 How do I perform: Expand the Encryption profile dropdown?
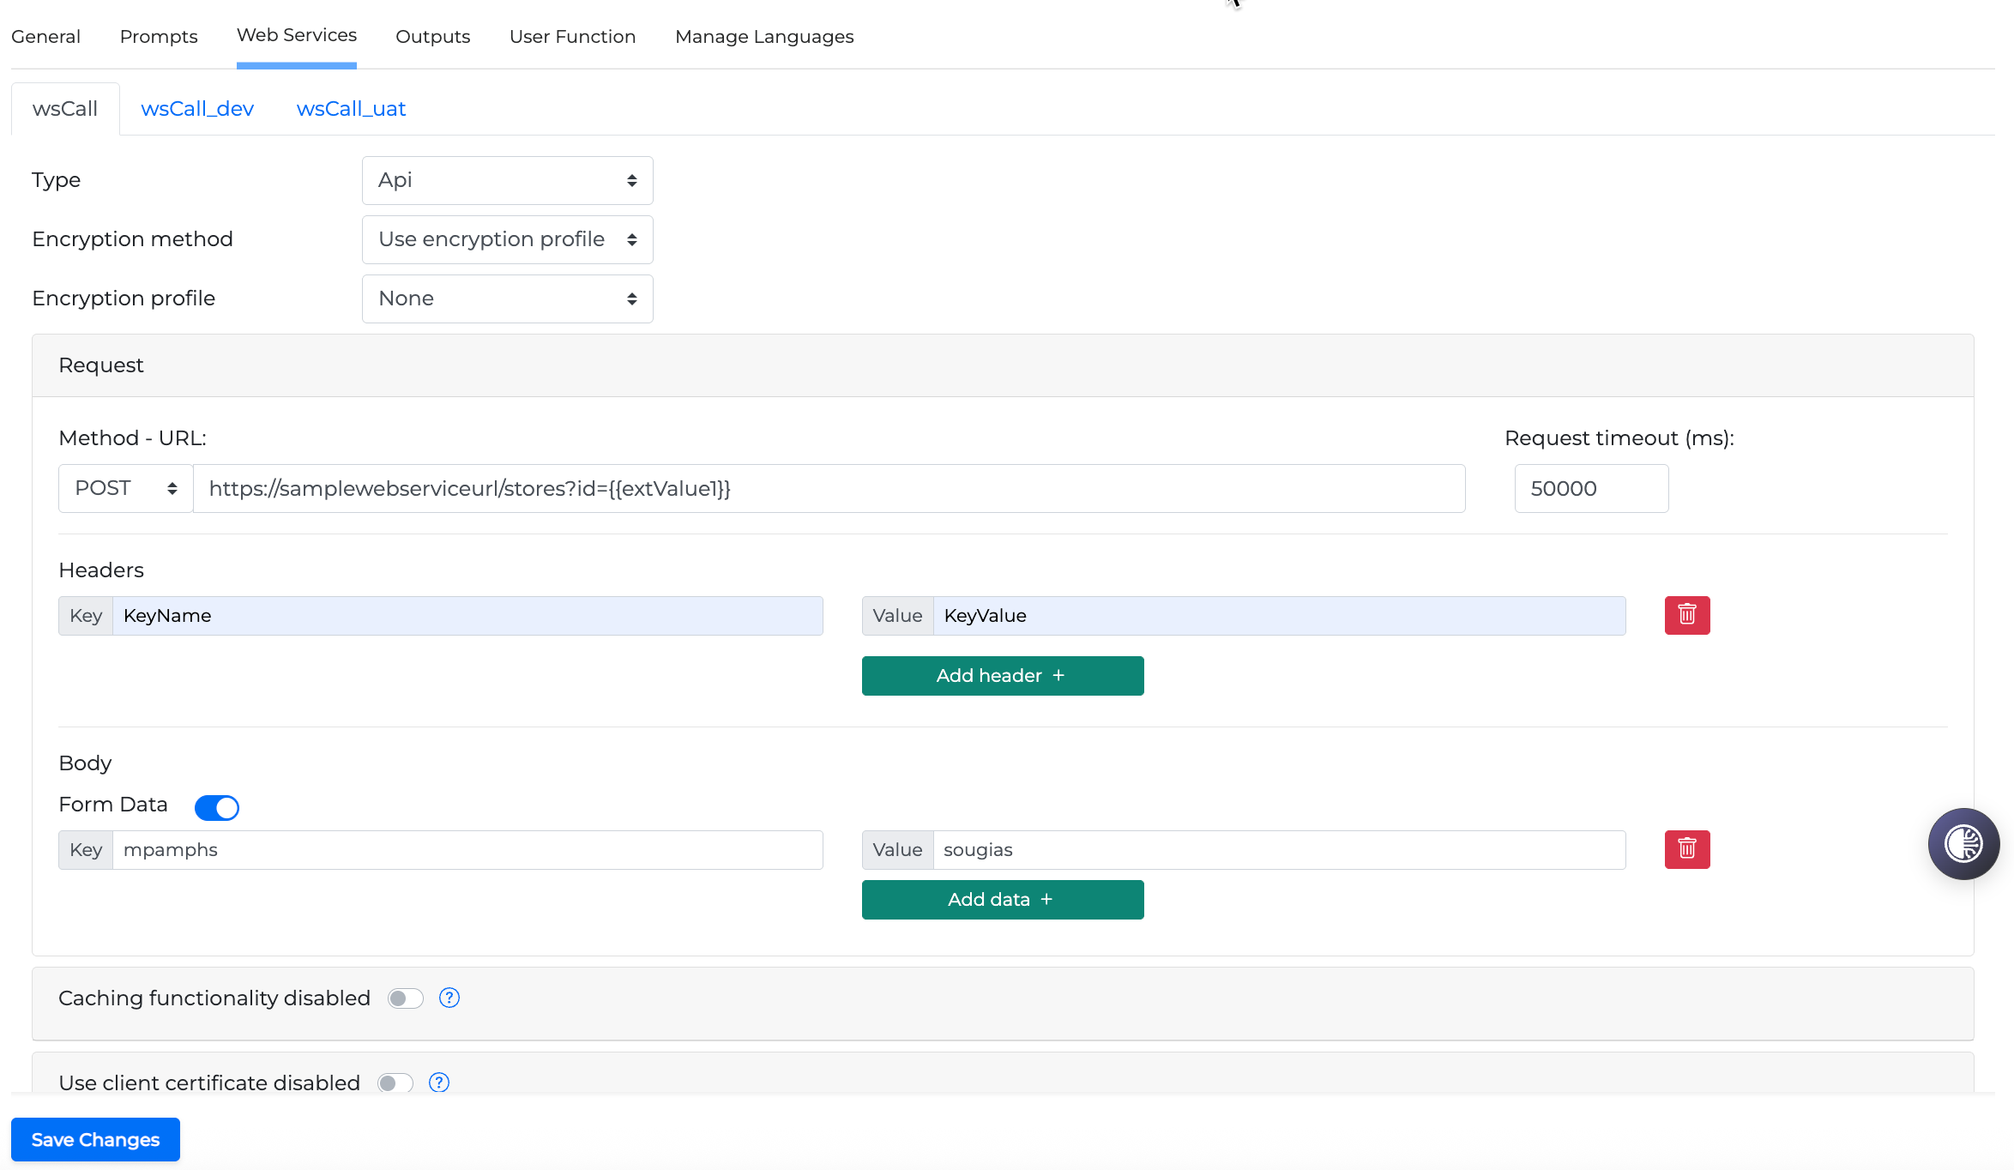[x=507, y=299]
